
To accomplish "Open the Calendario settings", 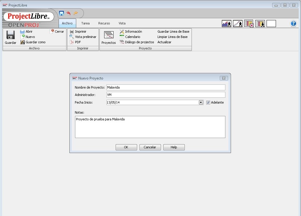I will click(x=130, y=37).
